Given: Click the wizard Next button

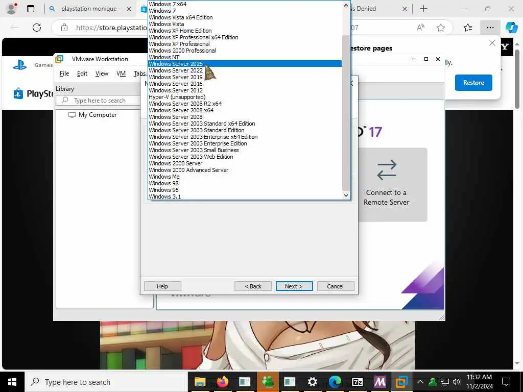Looking at the screenshot, I should click(x=294, y=286).
